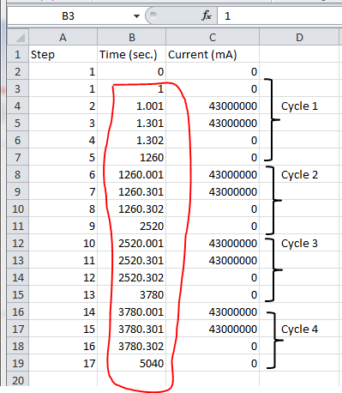Select column C header
342x393 pixels.
(213, 37)
